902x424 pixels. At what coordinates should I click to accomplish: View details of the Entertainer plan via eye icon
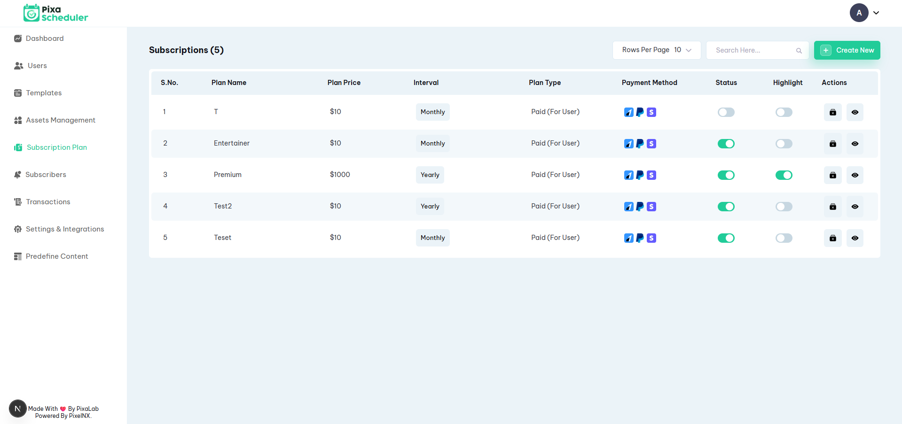pos(855,144)
